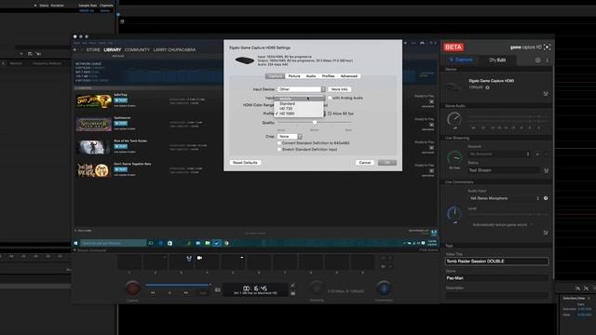The height and width of the screenshot is (335, 596).
Task: Click the Windows Start button in captured taskbar
Action: pos(75,243)
